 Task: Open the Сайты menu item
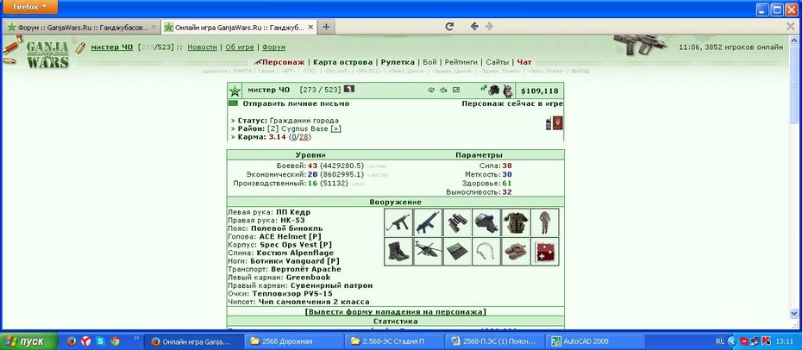click(498, 62)
